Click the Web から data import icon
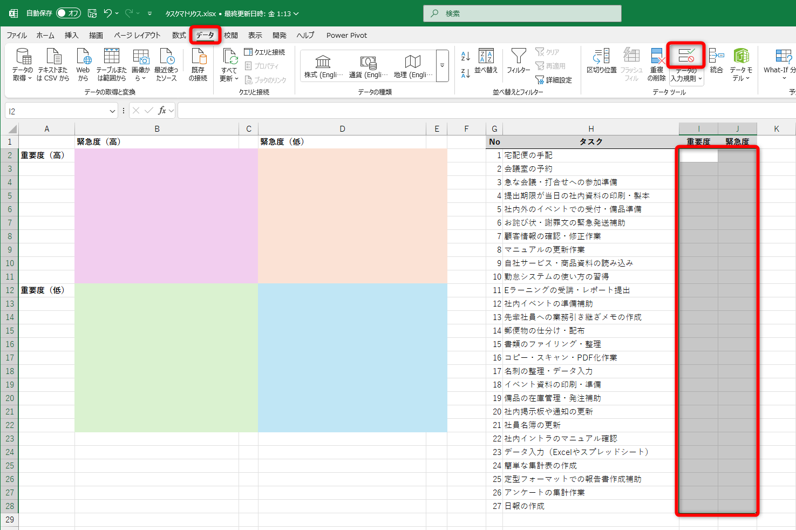The height and width of the screenshot is (530, 796). click(x=83, y=65)
